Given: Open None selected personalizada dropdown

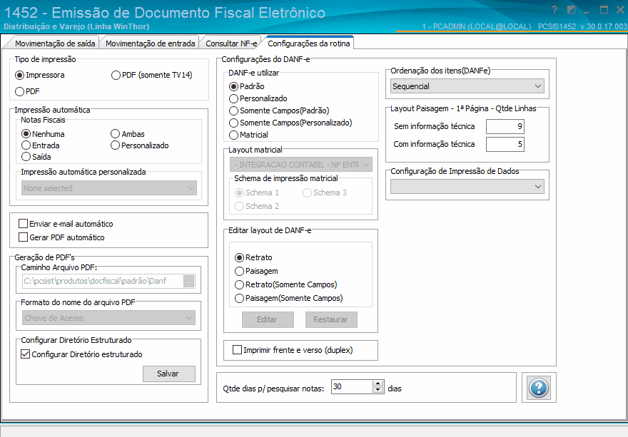Looking at the screenshot, I should (109, 188).
